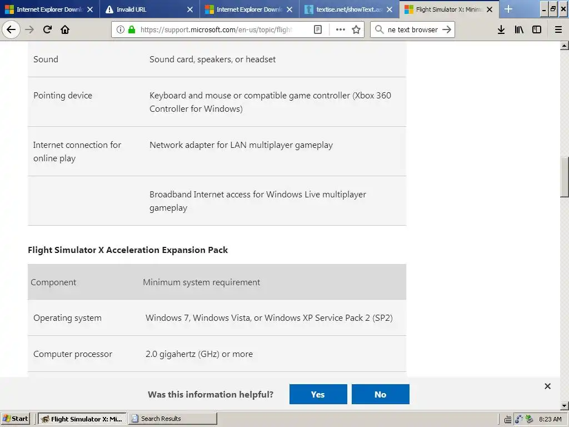Image resolution: width=569 pixels, height=427 pixels.
Task: Click 'Broadband Internet access for Windows Live' cell
Action: pos(258,201)
